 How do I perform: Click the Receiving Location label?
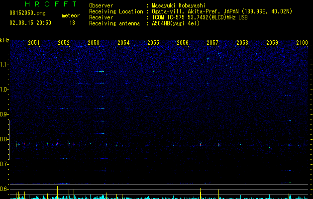tap(116, 11)
